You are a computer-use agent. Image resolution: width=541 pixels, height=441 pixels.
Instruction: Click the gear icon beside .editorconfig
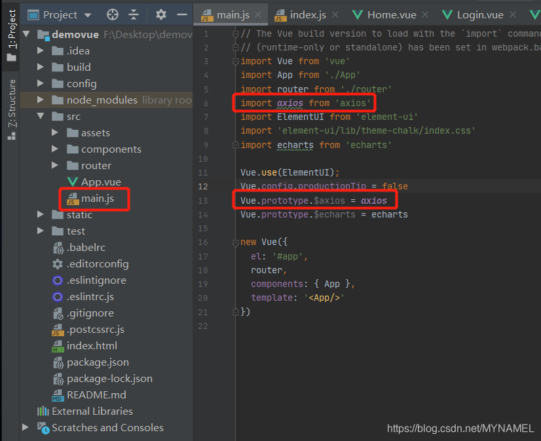(x=58, y=264)
